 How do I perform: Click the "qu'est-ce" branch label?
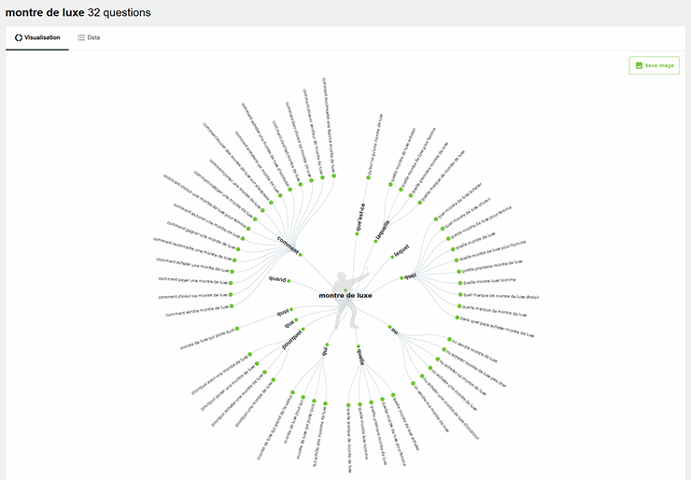click(360, 217)
